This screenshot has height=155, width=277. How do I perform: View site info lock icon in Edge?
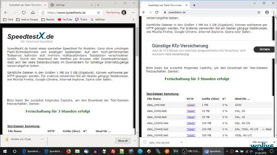tap(43, 12)
